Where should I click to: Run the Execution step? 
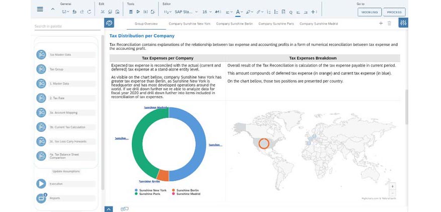(66, 184)
